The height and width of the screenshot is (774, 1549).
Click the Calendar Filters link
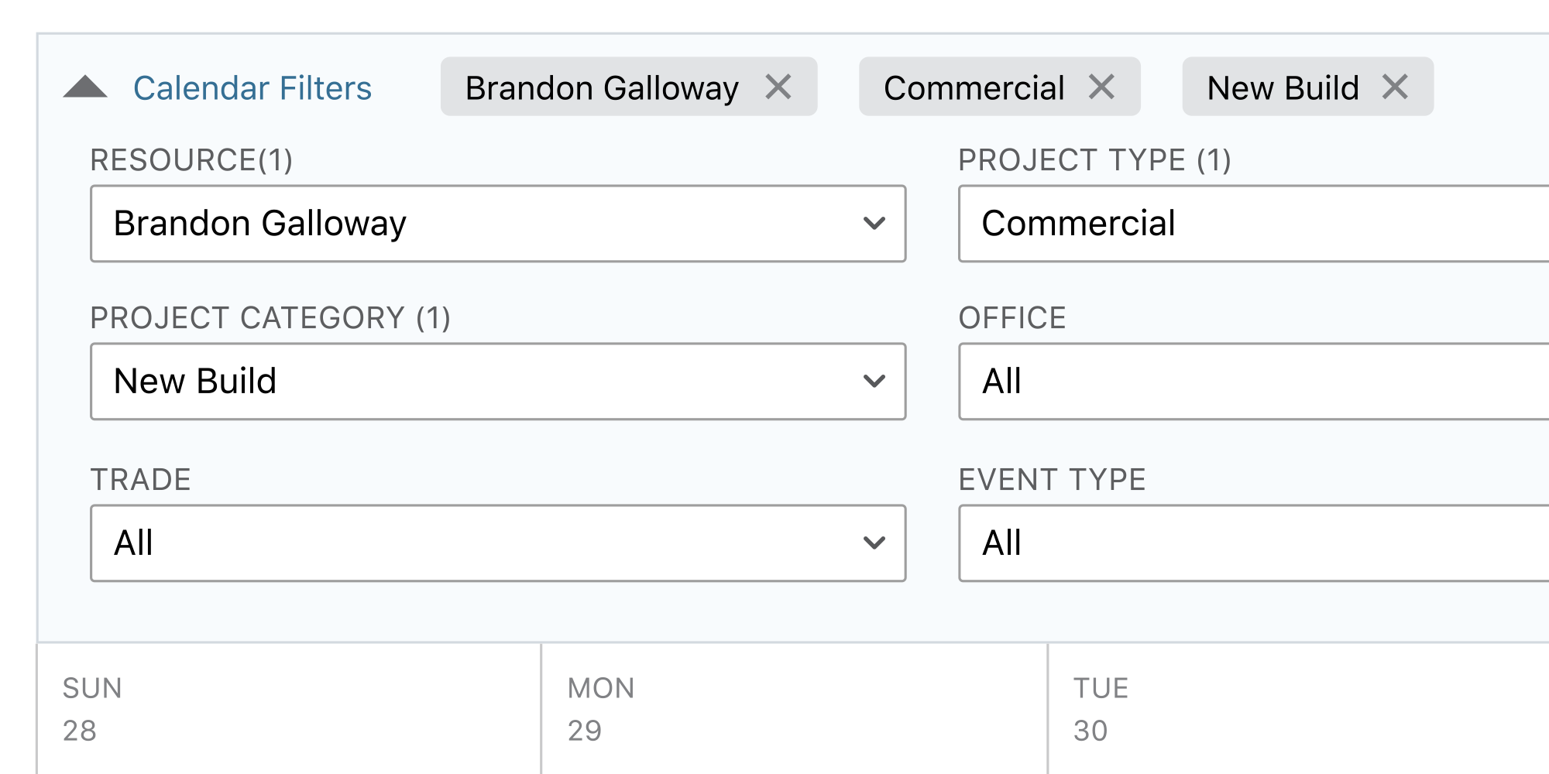(x=252, y=88)
